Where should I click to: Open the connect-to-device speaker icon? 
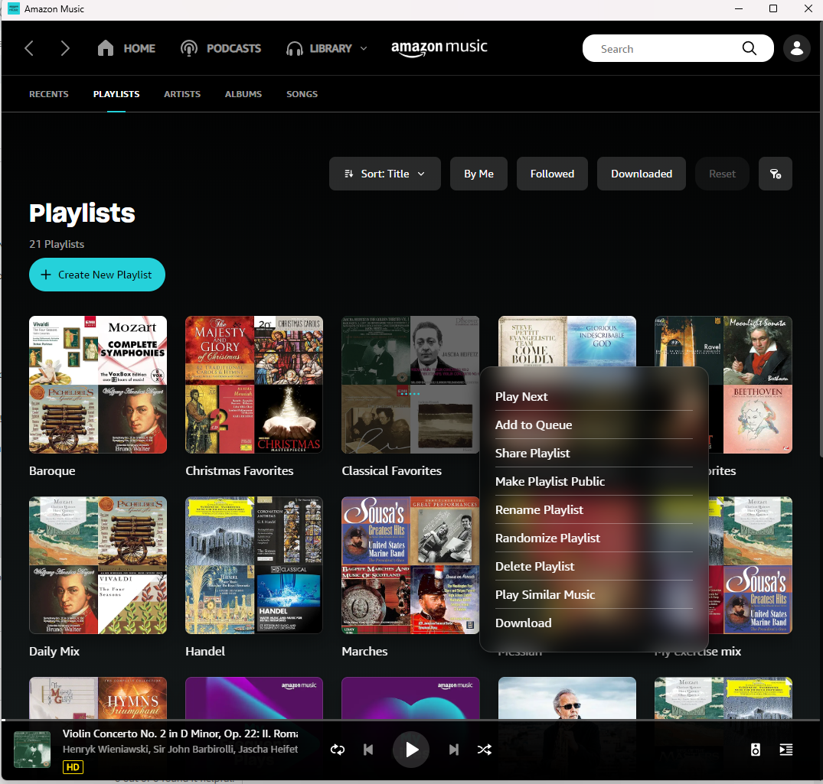(755, 750)
